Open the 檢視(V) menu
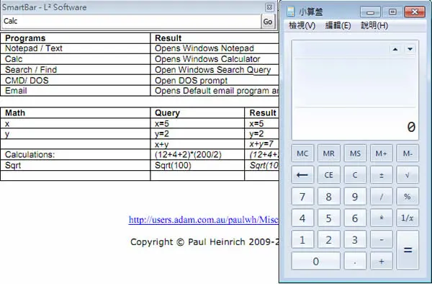432x284 pixels. 302,26
